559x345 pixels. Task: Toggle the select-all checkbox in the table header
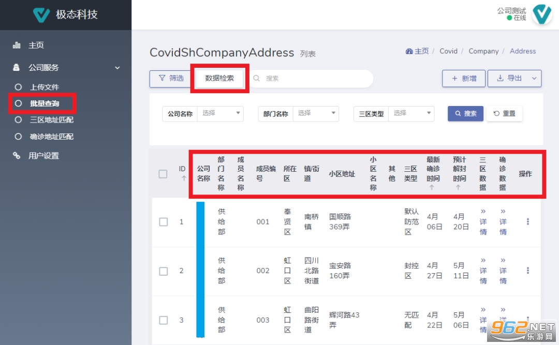163,174
